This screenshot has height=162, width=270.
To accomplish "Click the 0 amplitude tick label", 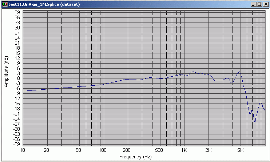I will point(19,78).
